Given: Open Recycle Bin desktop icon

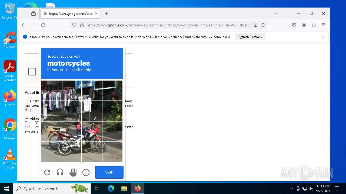Looking at the screenshot, I should [x=10, y=11].
